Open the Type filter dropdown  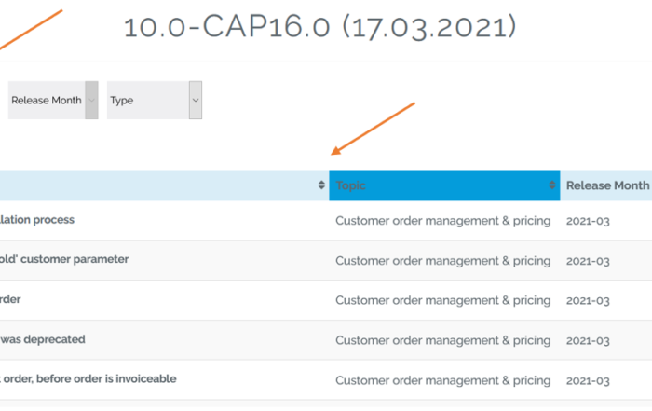[x=155, y=101]
